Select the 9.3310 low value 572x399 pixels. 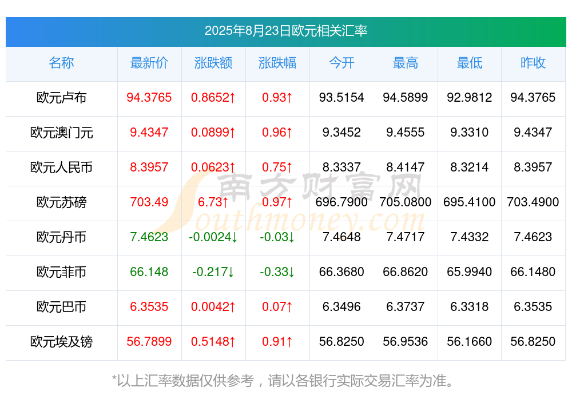(x=470, y=132)
